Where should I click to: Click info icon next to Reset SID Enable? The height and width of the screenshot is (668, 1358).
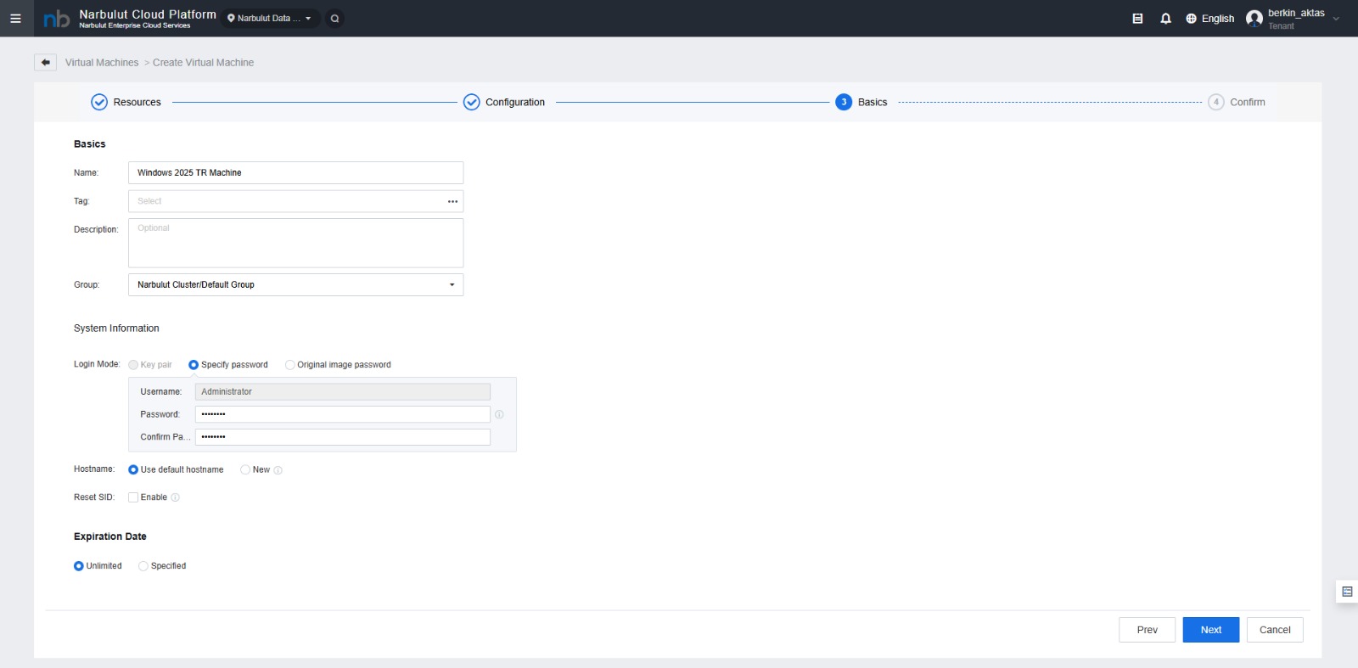point(176,497)
